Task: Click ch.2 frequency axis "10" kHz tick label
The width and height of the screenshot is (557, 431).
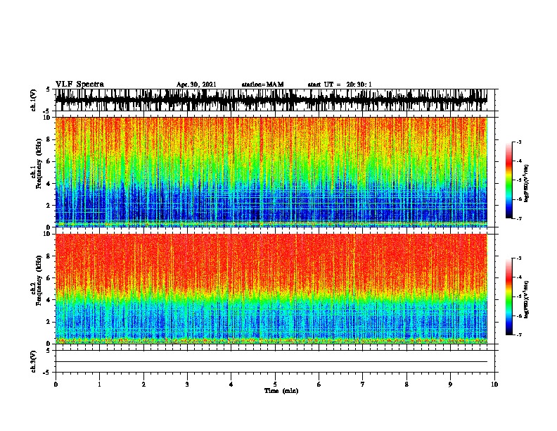Action: [48, 234]
